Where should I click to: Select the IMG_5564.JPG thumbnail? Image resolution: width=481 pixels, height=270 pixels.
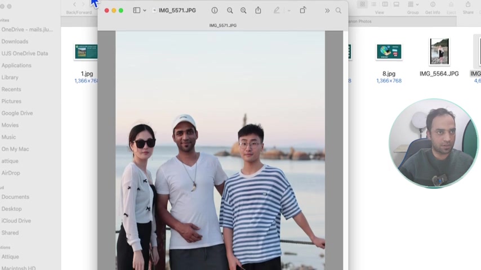click(x=439, y=51)
